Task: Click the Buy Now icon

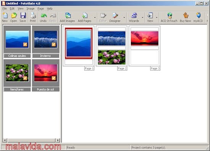Action: pos(186,15)
